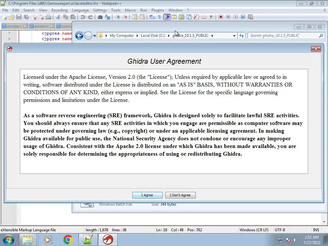328x246 pixels.
Task: Click Local Disk (C:) in breadcrumb
Action: point(153,36)
